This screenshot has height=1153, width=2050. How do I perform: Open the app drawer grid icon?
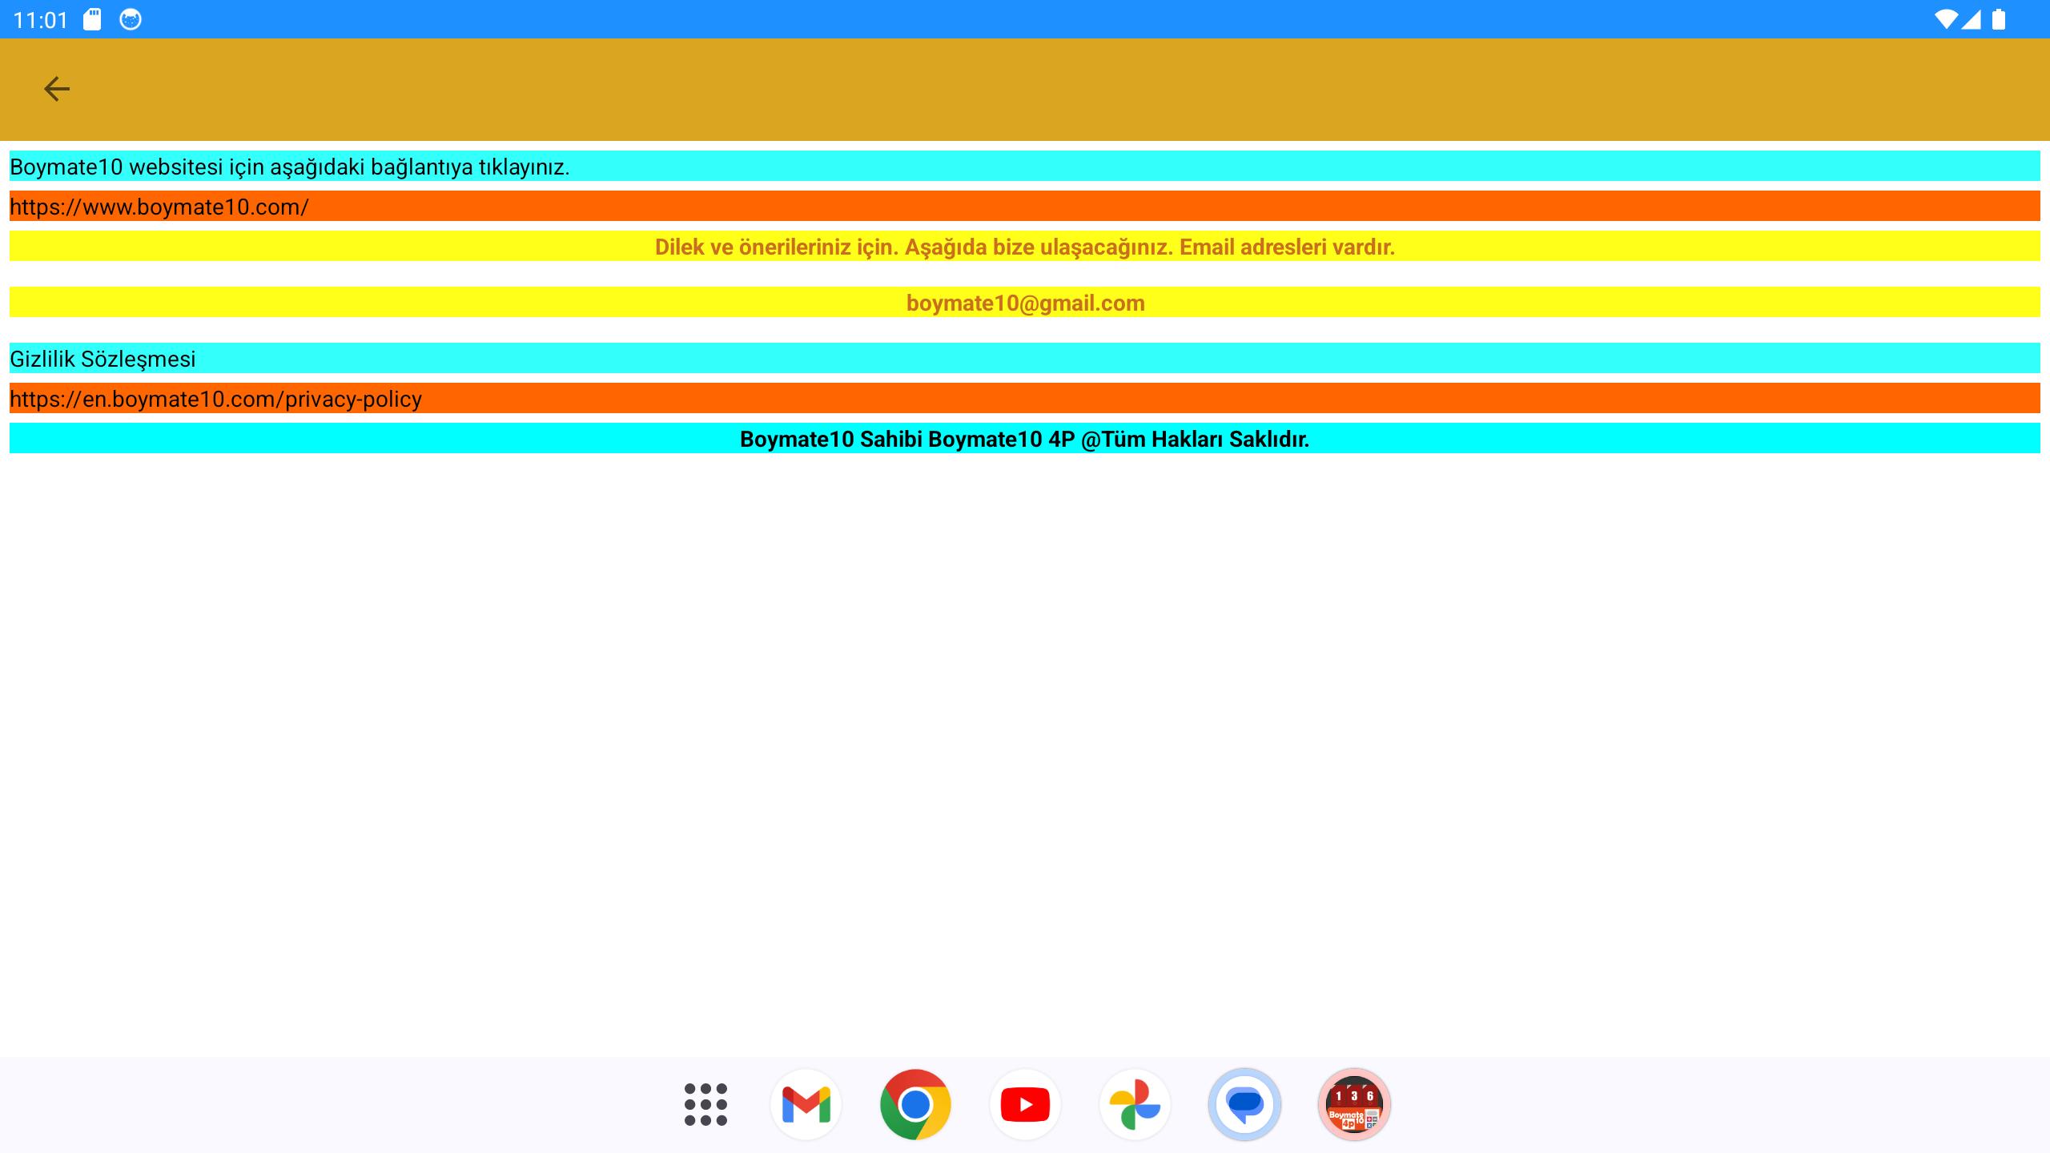pos(705,1104)
